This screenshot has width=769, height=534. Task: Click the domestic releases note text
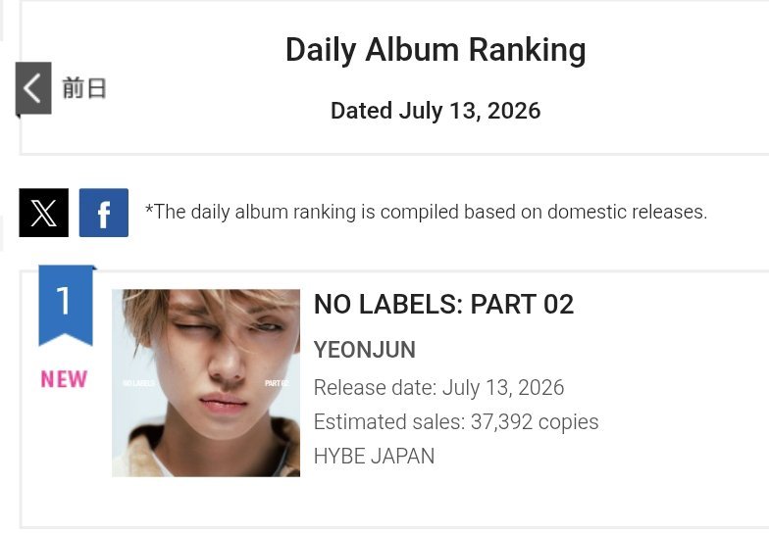click(x=426, y=212)
